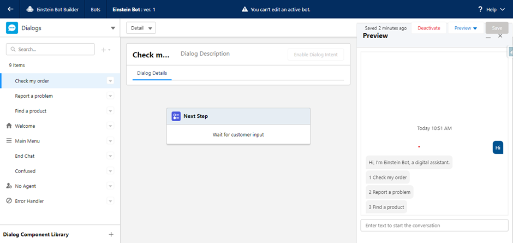Open the add dialog plus dropdown
The height and width of the screenshot is (243, 513).
(105, 50)
